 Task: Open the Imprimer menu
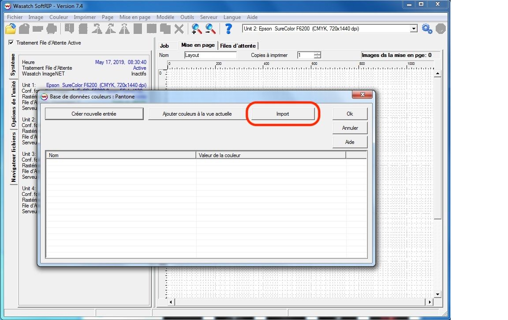click(85, 17)
